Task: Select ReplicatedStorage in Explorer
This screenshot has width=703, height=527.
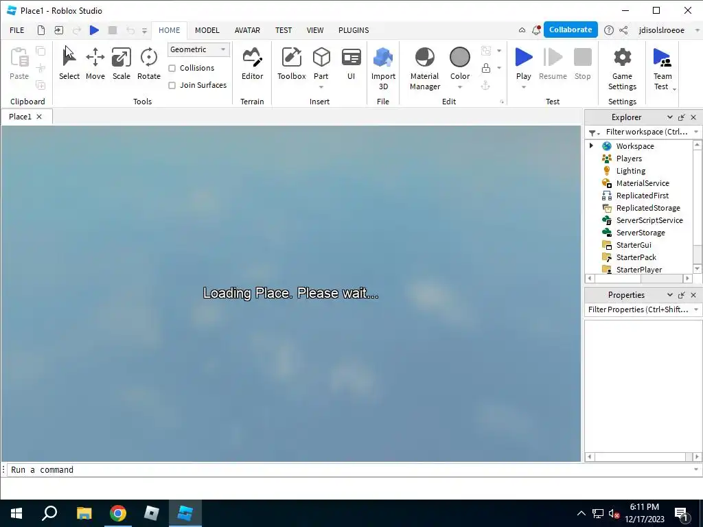Action: click(648, 208)
